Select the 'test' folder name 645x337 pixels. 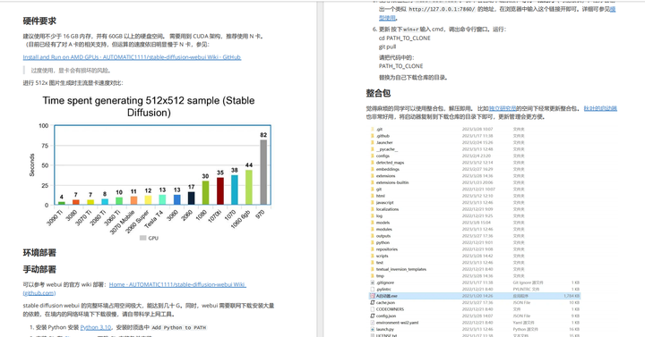(x=379, y=262)
